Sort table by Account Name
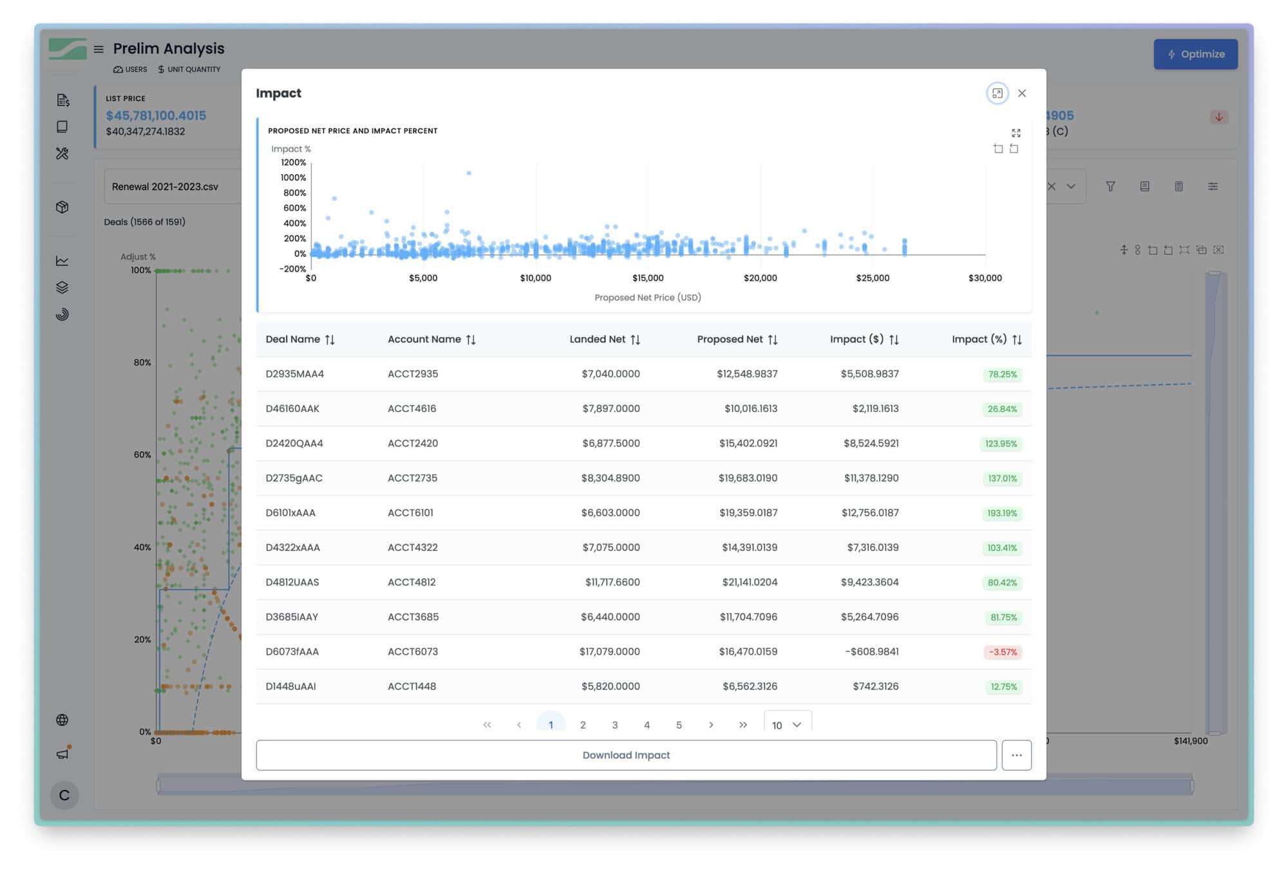This screenshot has height=871, width=1288. 471,339
